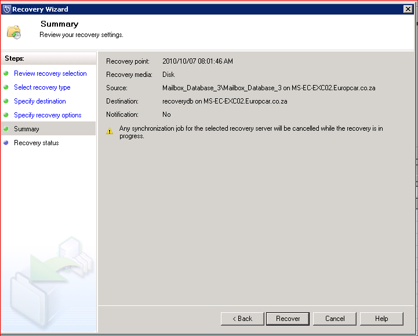Jump to Specify destination step
Viewport: 418px width, 336px height.
coord(40,101)
